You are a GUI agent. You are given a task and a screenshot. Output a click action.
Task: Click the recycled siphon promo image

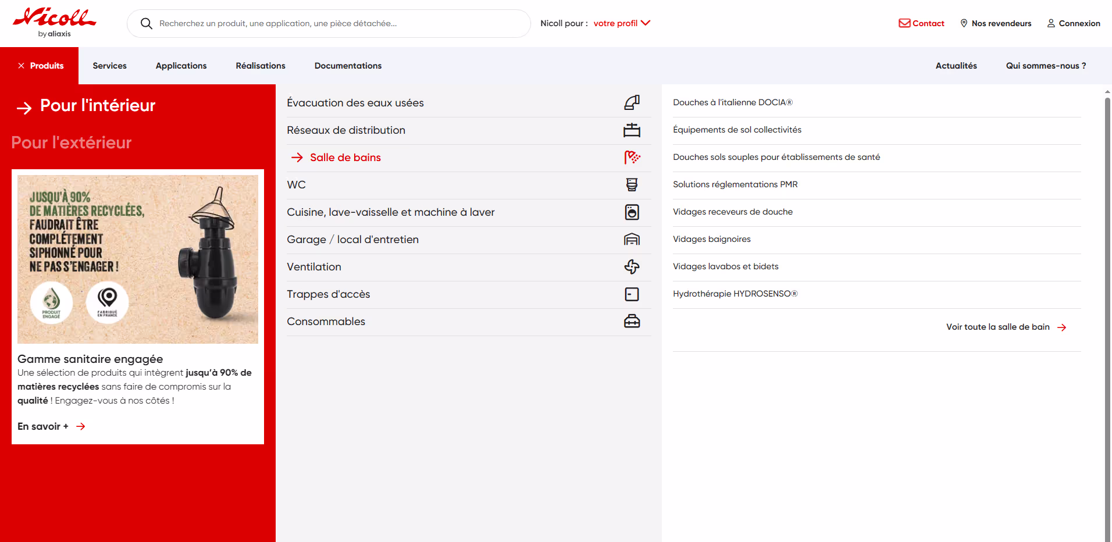tap(138, 259)
